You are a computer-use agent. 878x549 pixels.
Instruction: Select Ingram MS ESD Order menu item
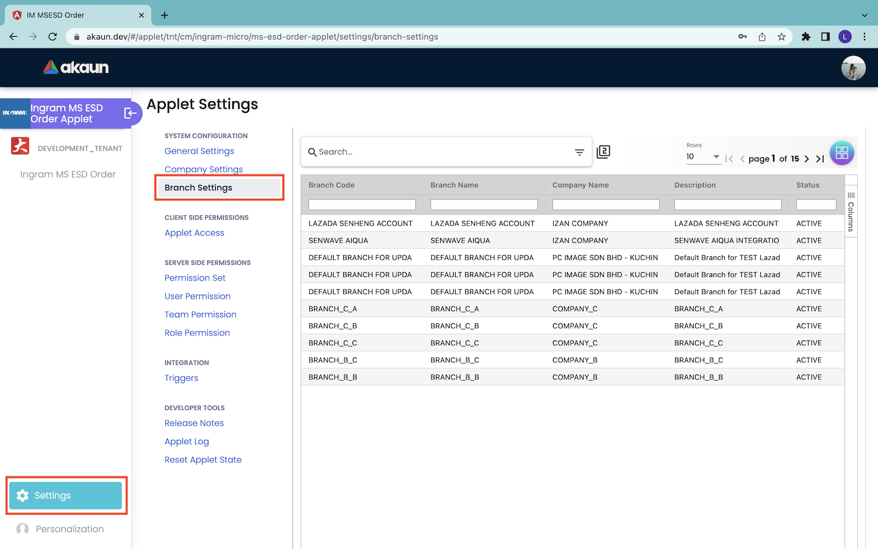(68, 174)
